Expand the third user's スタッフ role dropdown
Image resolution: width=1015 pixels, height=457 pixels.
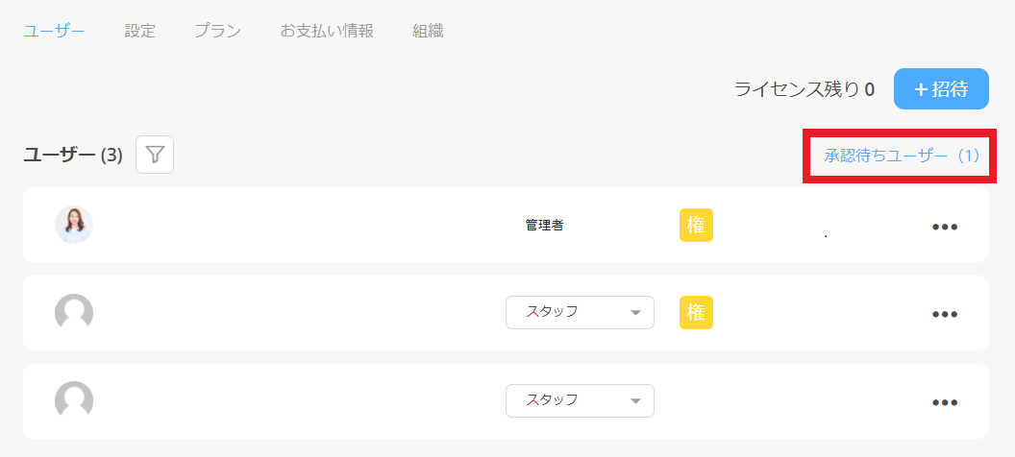[x=580, y=400]
